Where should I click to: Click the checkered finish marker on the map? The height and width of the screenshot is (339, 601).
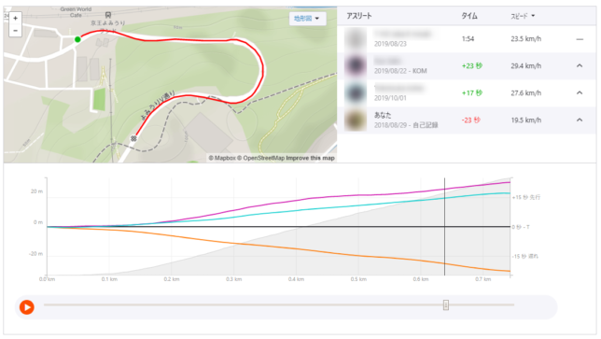pyautogui.click(x=133, y=138)
